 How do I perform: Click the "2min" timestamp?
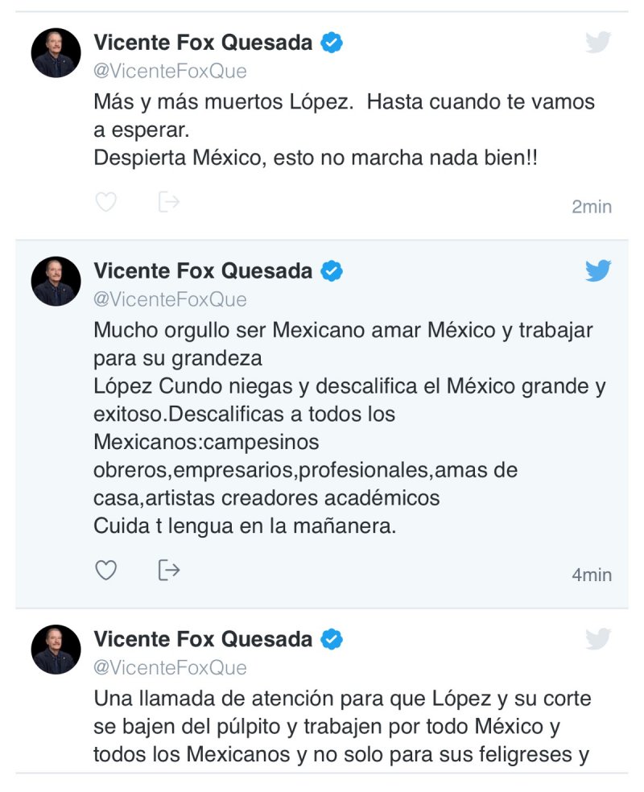pos(592,207)
